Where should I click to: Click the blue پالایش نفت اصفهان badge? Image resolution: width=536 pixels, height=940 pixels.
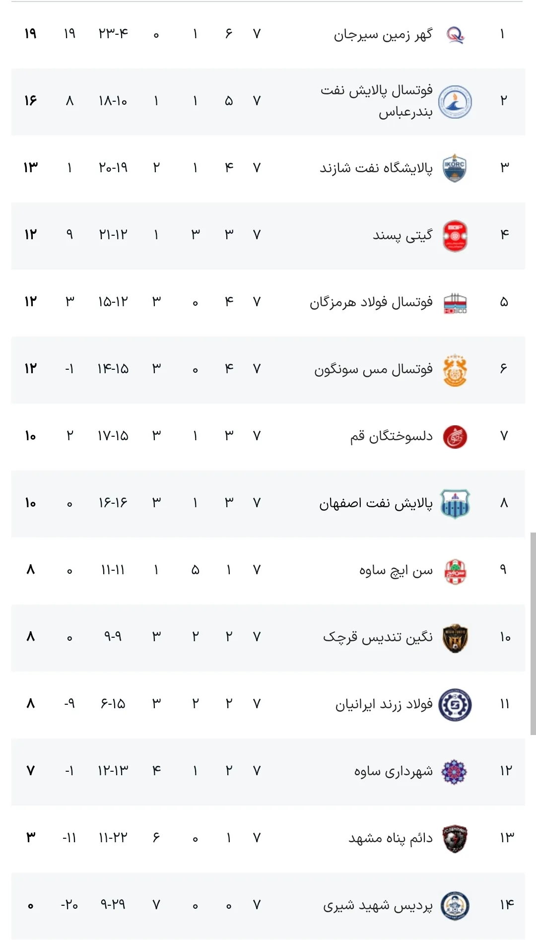click(455, 504)
